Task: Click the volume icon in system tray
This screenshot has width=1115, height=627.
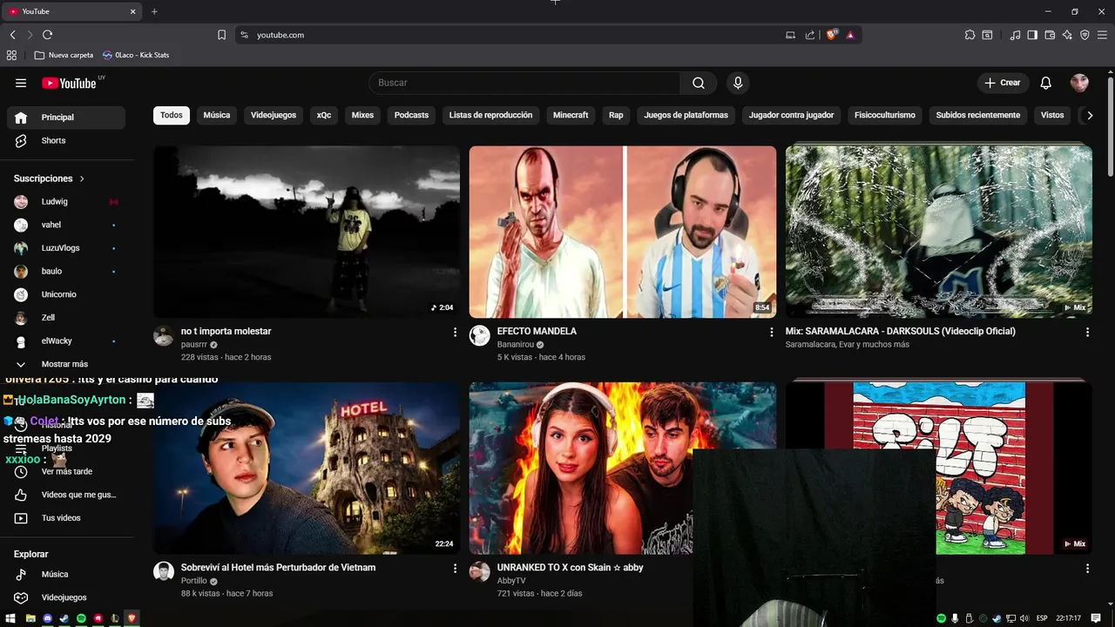Action: (1025, 618)
